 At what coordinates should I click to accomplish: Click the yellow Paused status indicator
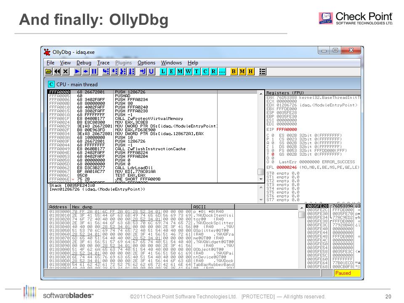[x=347, y=273]
